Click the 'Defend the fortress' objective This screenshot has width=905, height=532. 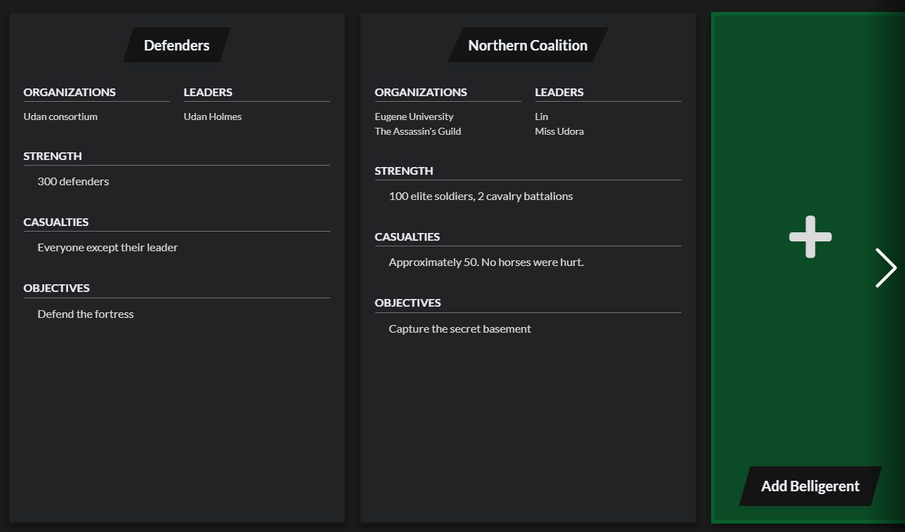point(86,314)
